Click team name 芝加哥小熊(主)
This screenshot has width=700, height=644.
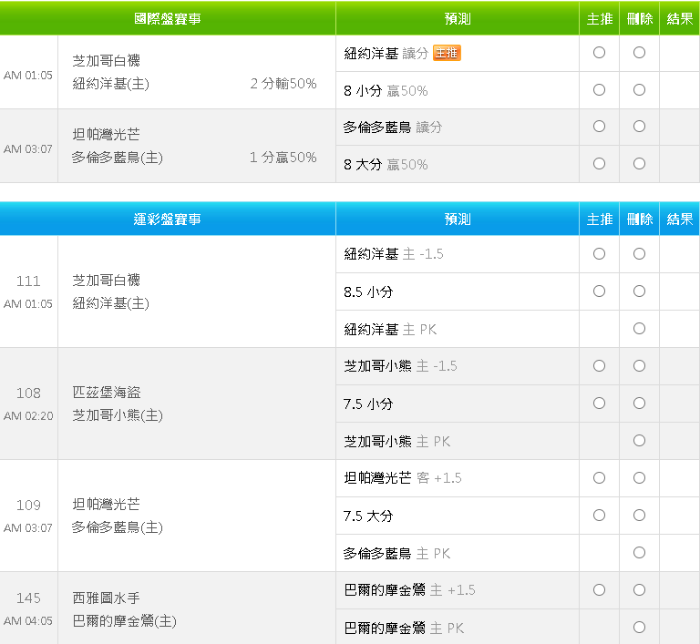tap(118, 415)
